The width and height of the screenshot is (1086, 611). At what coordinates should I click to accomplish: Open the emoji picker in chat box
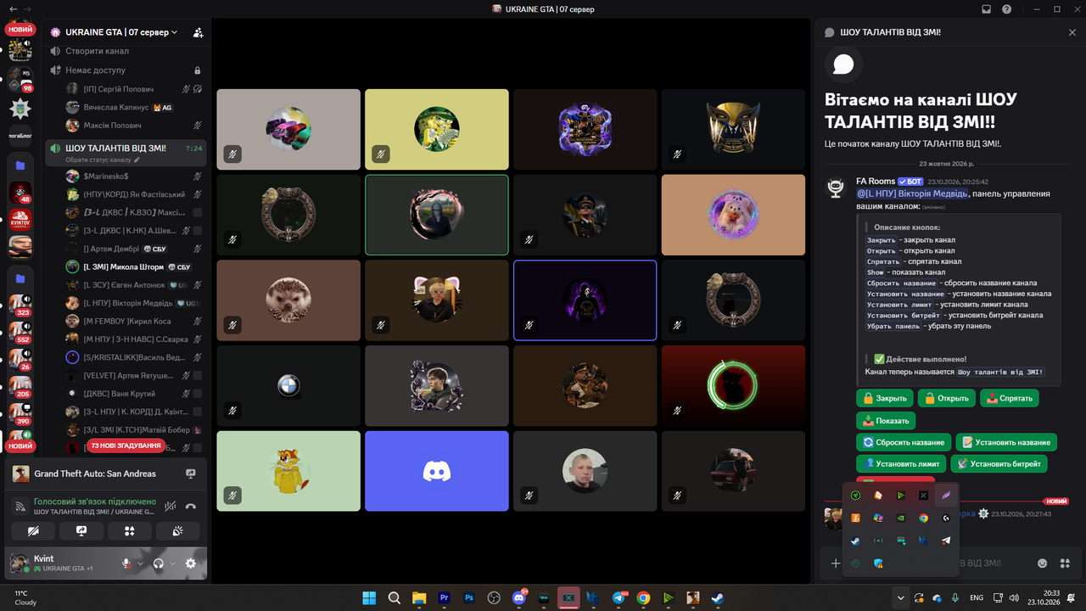pyautogui.click(x=1042, y=563)
